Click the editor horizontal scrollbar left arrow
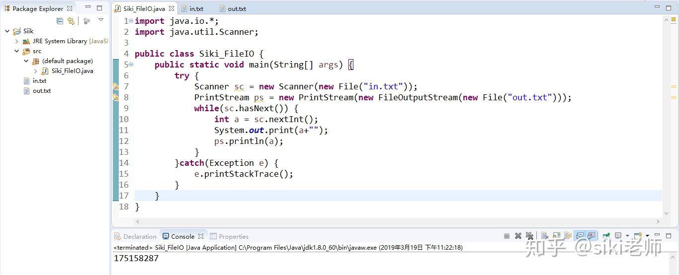The height and width of the screenshot is (275, 679). tap(138, 221)
